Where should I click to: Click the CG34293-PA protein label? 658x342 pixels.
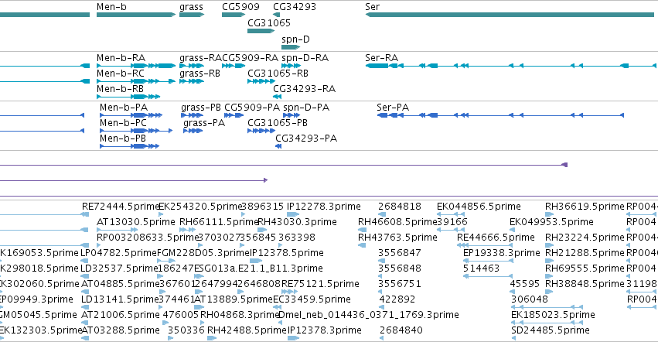point(306,139)
